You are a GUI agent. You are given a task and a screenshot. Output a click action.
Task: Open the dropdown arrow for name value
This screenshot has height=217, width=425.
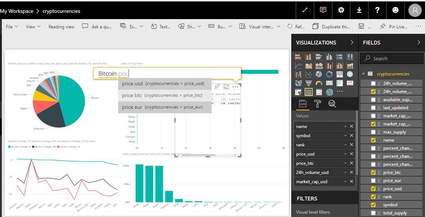(x=345, y=126)
